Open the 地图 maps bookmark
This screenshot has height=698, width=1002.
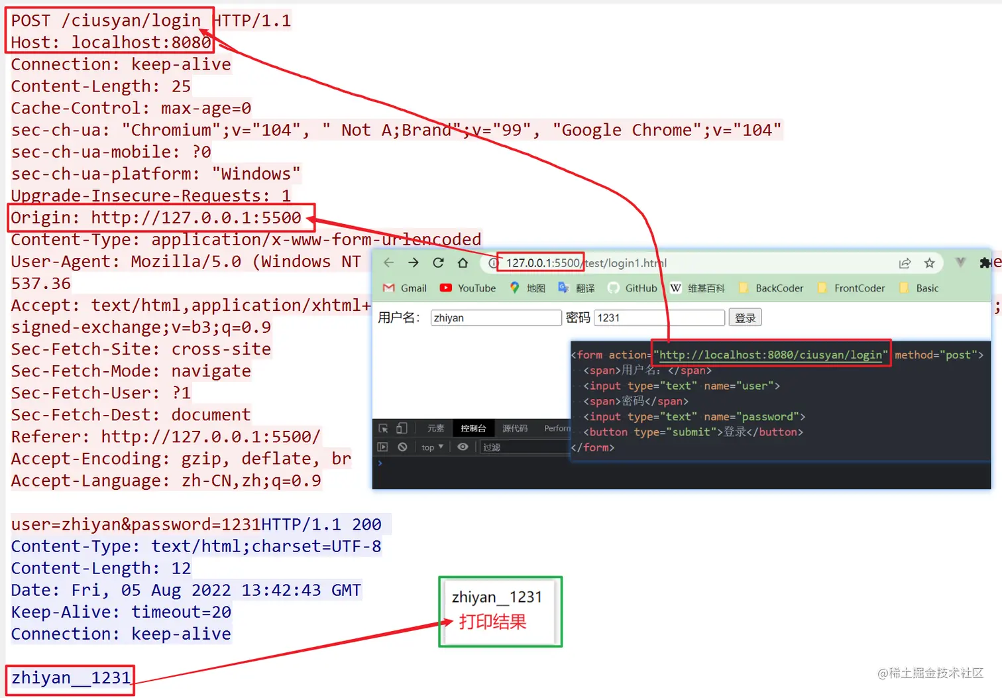click(x=528, y=288)
